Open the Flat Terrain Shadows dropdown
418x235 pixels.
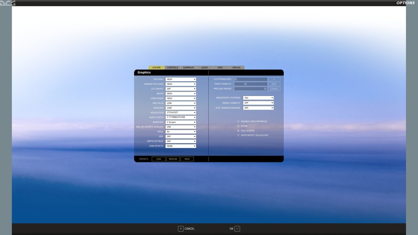(258, 108)
